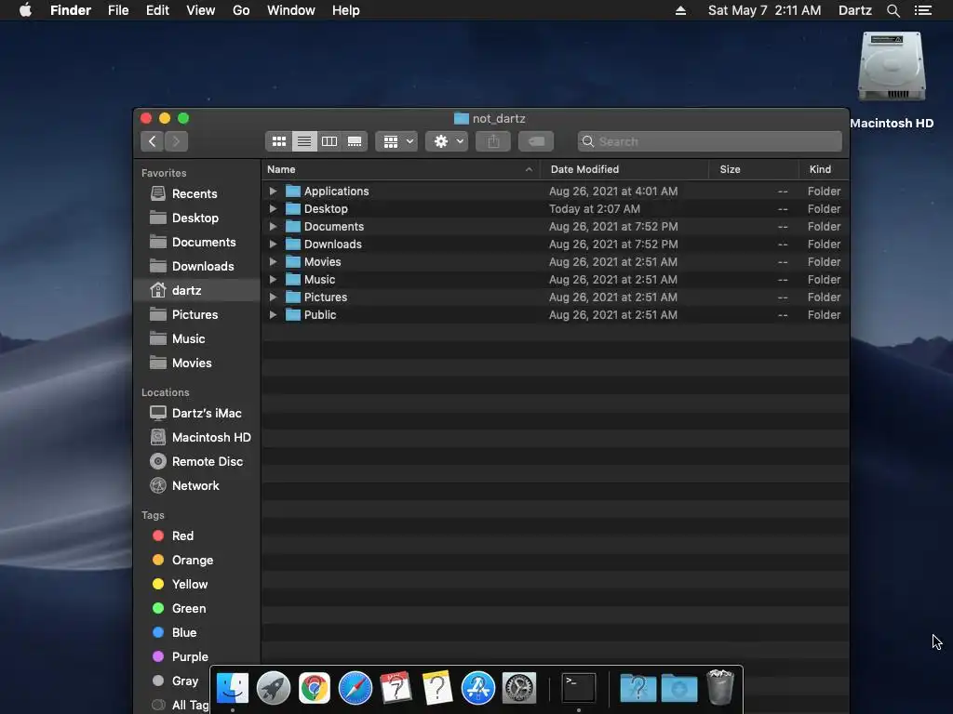Open Movies in the sidebar Favorites
The image size is (953, 714).
coord(197,364)
